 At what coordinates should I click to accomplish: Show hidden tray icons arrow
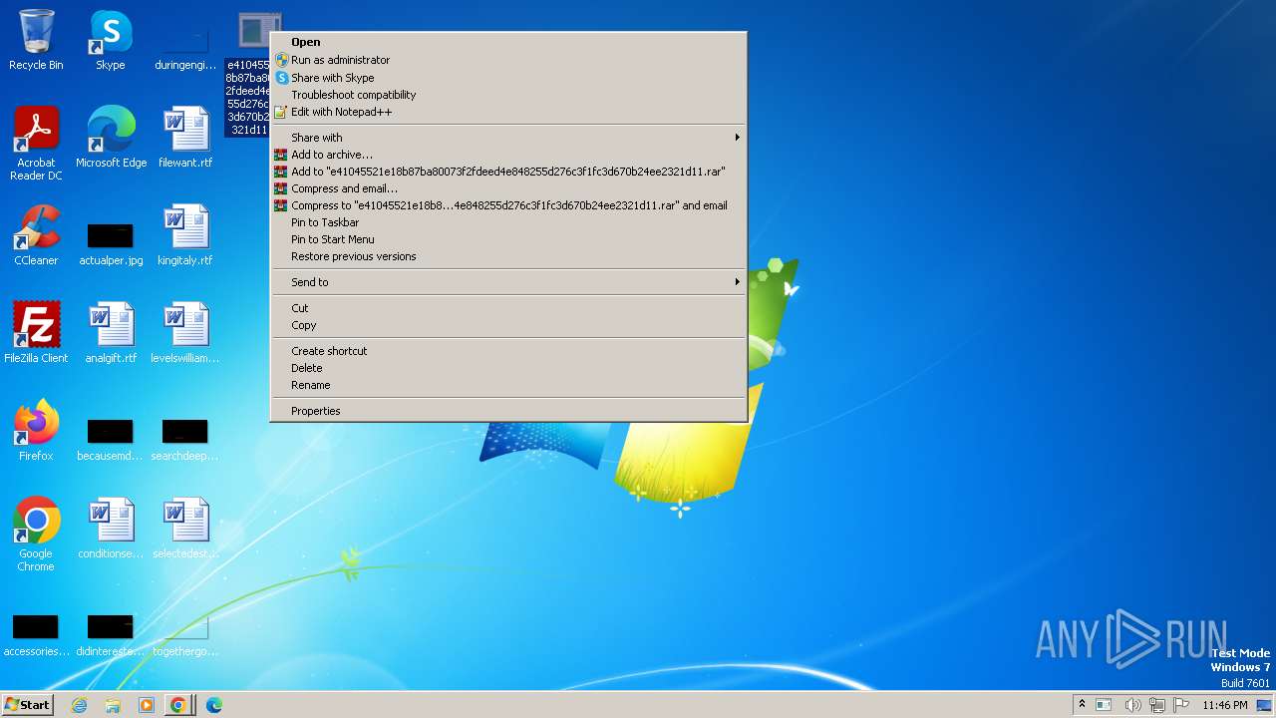click(x=1082, y=705)
